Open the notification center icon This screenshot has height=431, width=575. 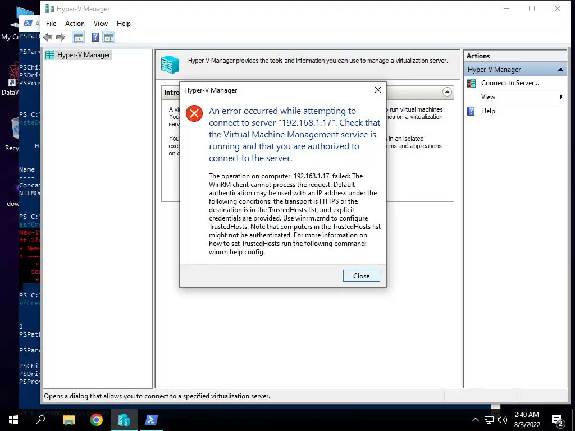pyautogui.click(x=558, y=420)
